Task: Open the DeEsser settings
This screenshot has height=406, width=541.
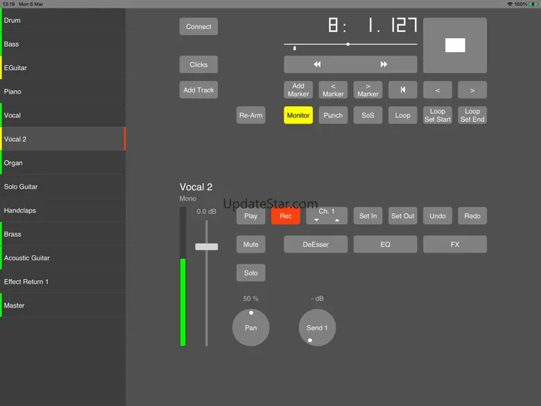Action: [316, 244]
